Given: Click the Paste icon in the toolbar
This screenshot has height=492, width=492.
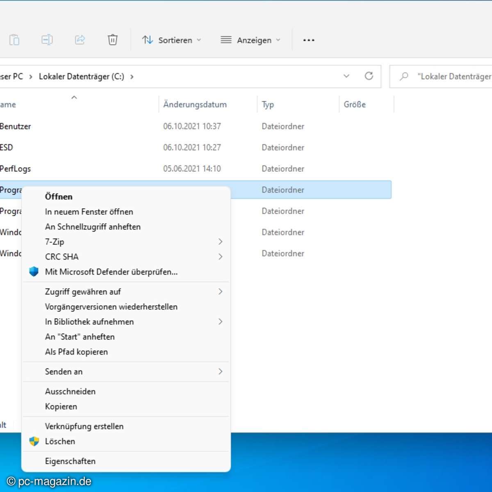Looking at the screenshot, I should pos(14,40).
